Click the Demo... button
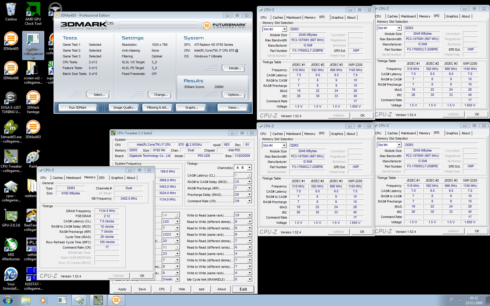The height and width of the screenshot is (306, 490). 234,108
